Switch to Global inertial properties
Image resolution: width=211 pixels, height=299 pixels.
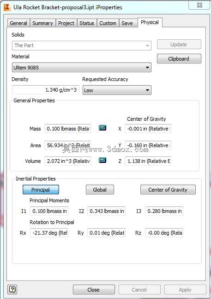tap(100, 190)
